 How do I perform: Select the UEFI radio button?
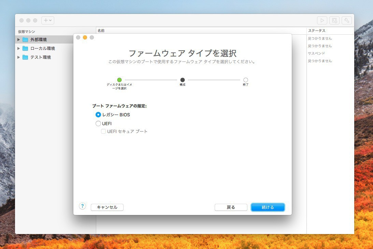pyautogui.click(x=98, y=123)
